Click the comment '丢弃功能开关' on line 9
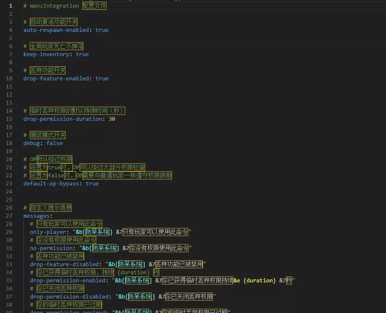The image size is (386, 313). pyautogui.click(x=48, y=70)
